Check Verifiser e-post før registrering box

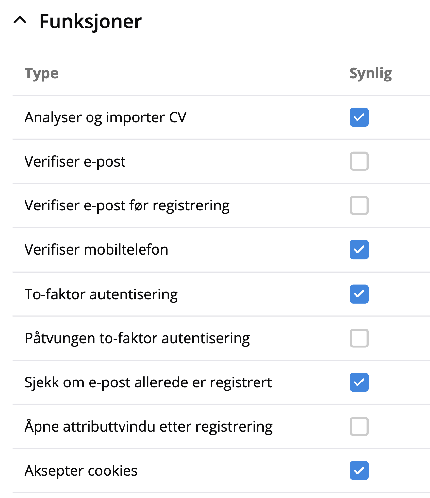point(359,205)
